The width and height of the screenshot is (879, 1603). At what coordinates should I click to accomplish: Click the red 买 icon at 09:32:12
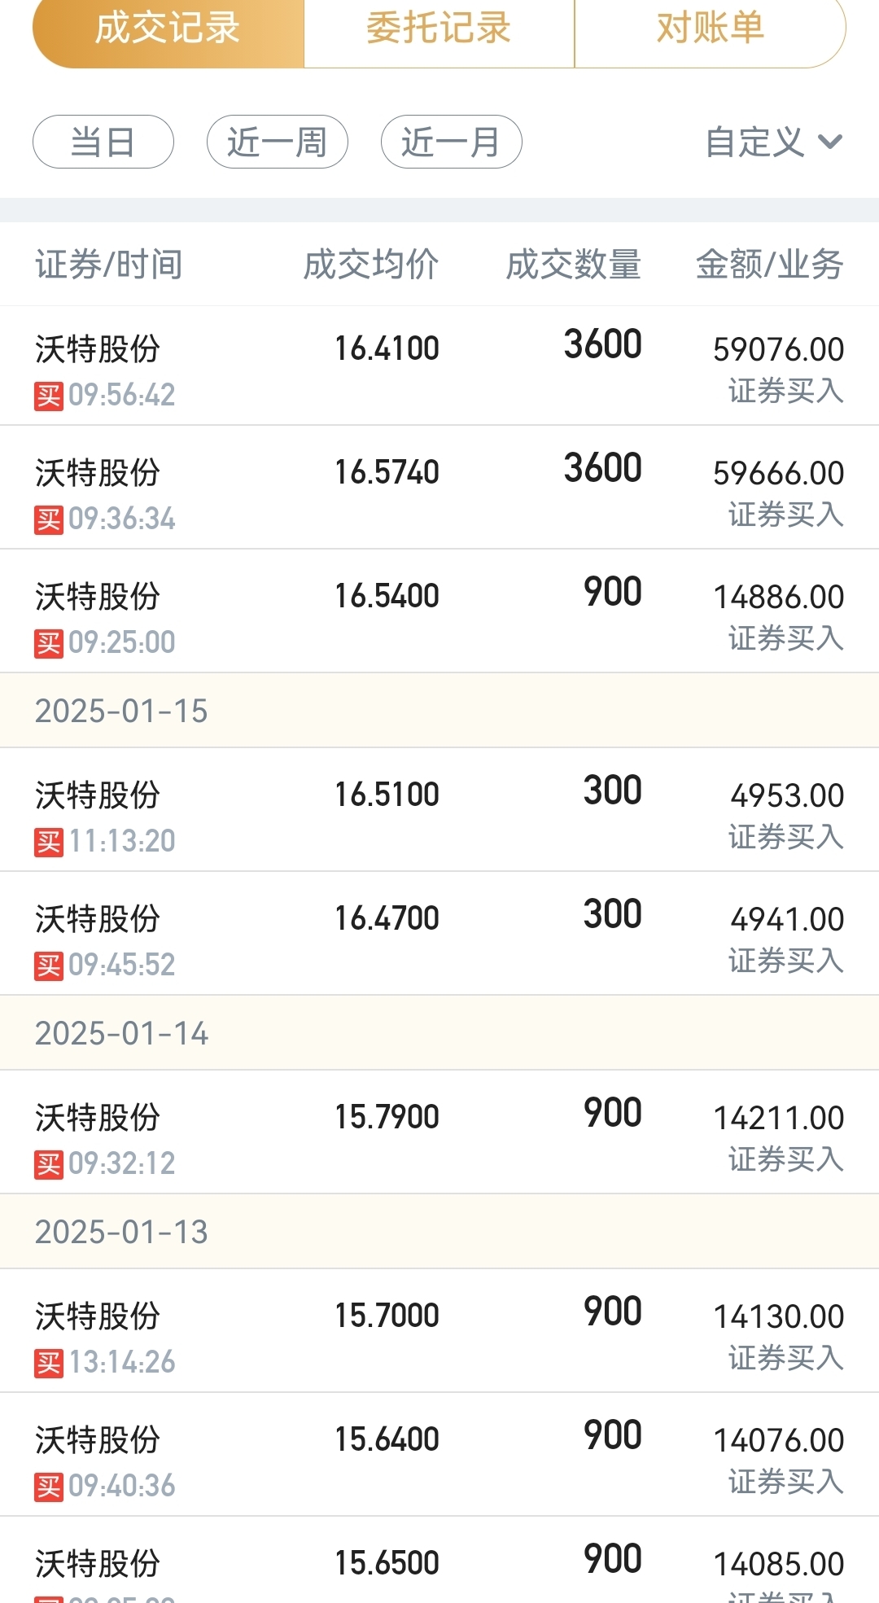(x=49, y=1165)
